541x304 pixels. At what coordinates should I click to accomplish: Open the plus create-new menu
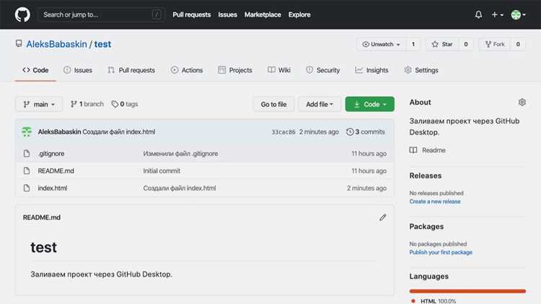coord(497,14)
